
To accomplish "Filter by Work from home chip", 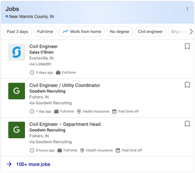I will point(82,31).
